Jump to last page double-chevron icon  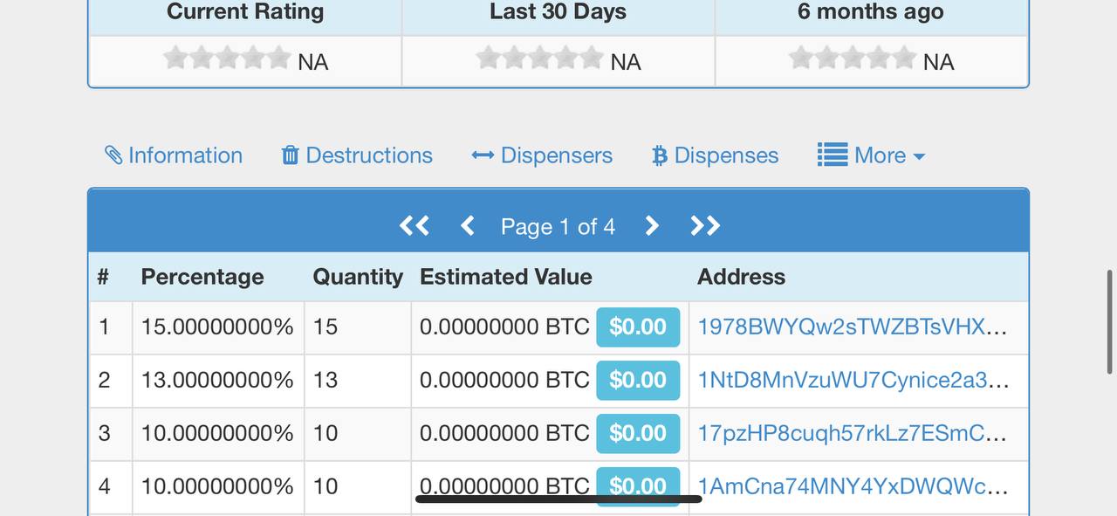(x=704, y=226)
